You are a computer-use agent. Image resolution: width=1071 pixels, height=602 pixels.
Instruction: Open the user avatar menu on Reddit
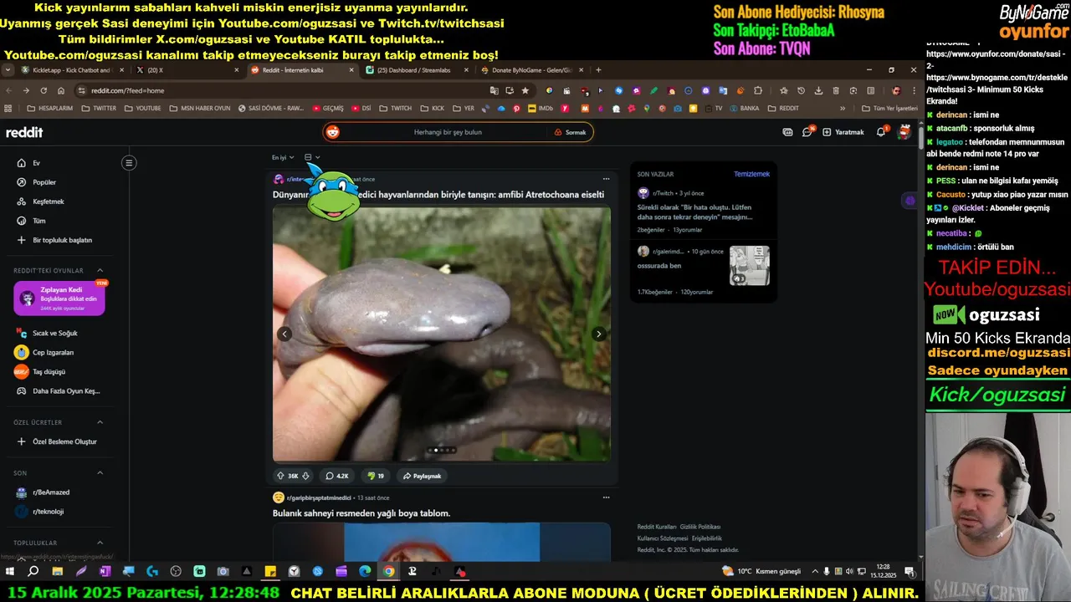point(904,131)
